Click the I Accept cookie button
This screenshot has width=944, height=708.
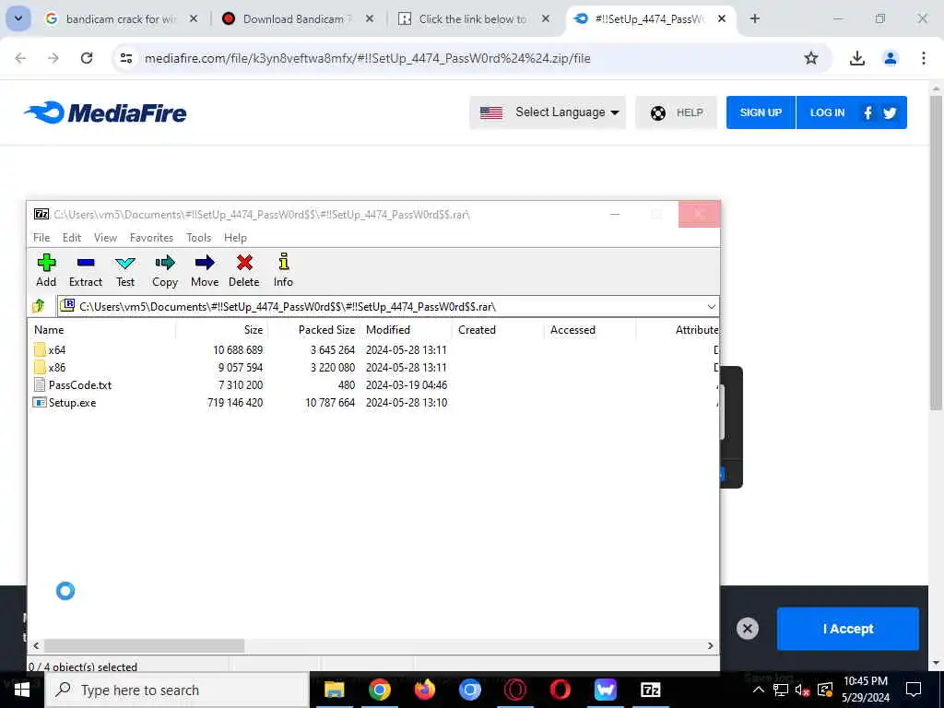click(848, 629)
